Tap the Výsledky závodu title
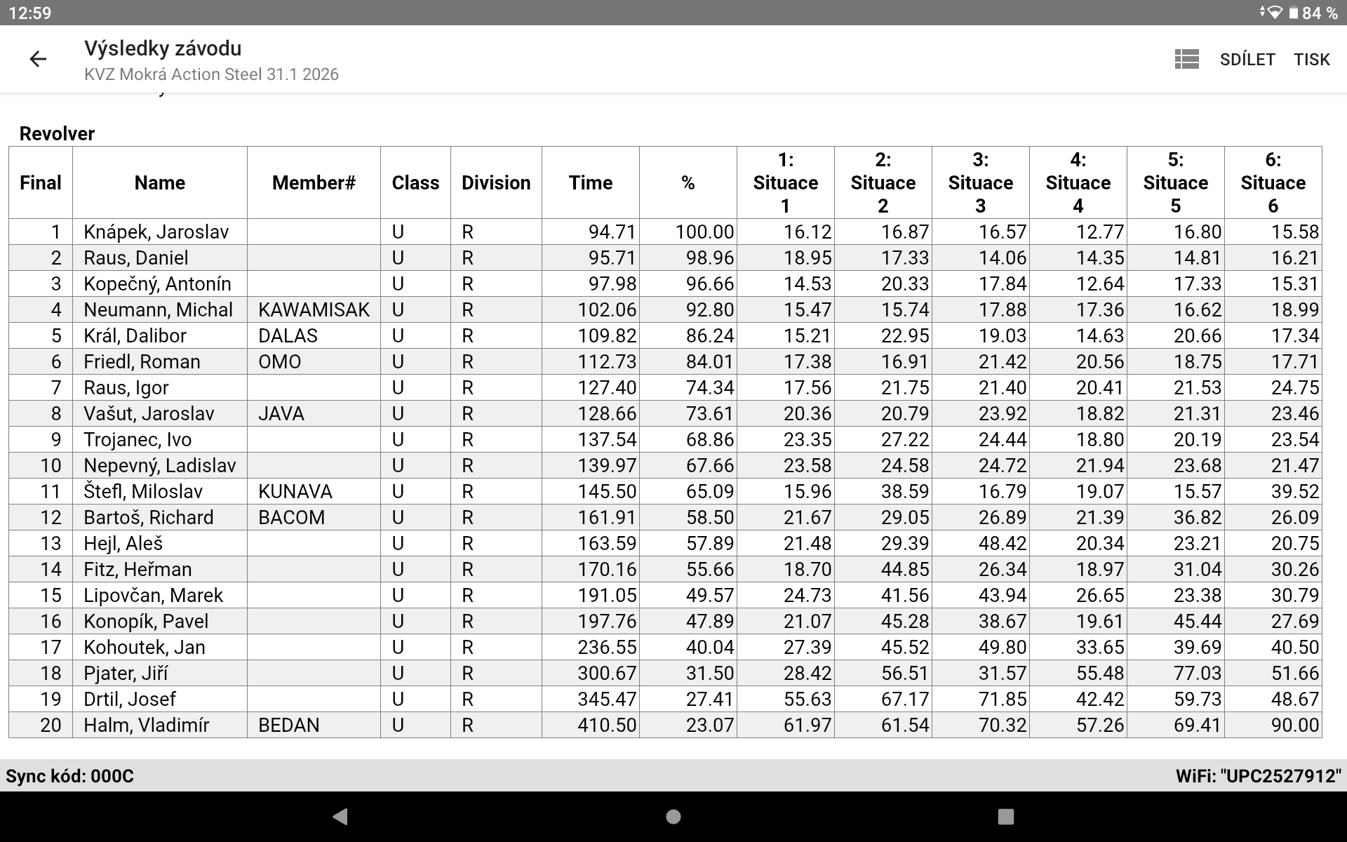 click(163, 48)
